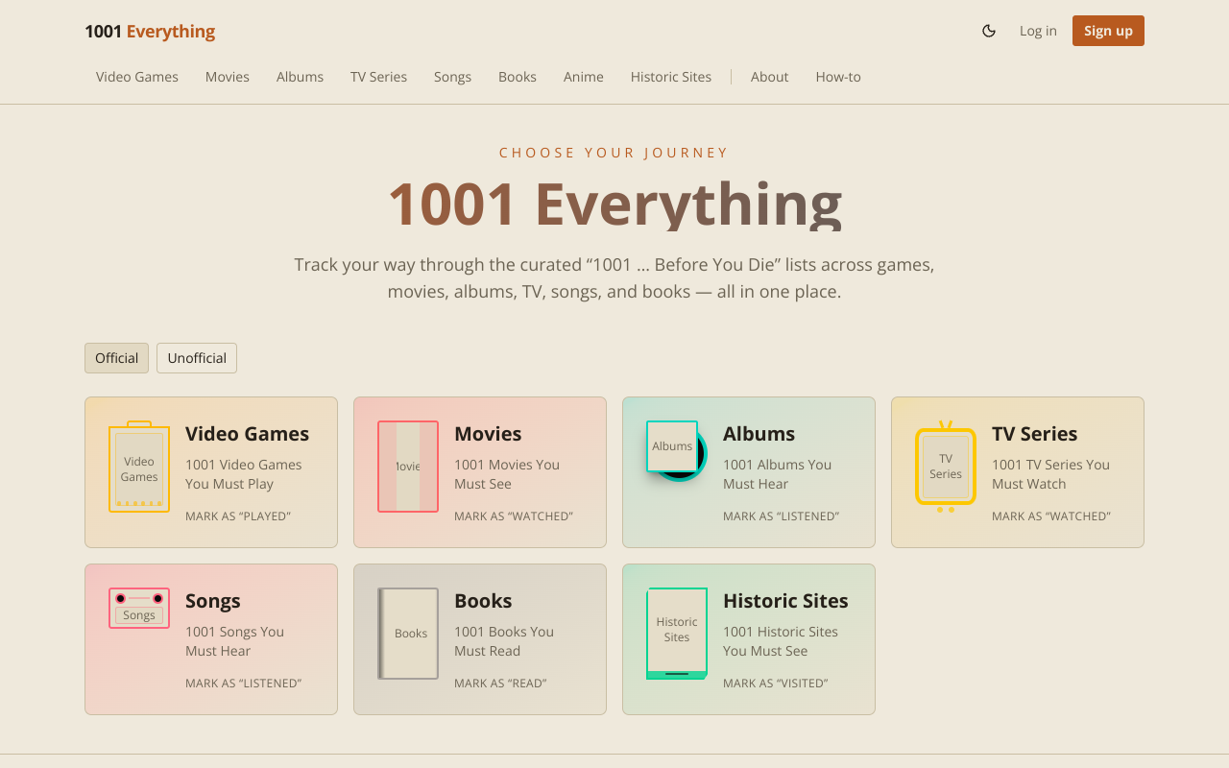Click the Video Games cartridge icon
Screen dimensions: 1229x768
click(139, 467)
